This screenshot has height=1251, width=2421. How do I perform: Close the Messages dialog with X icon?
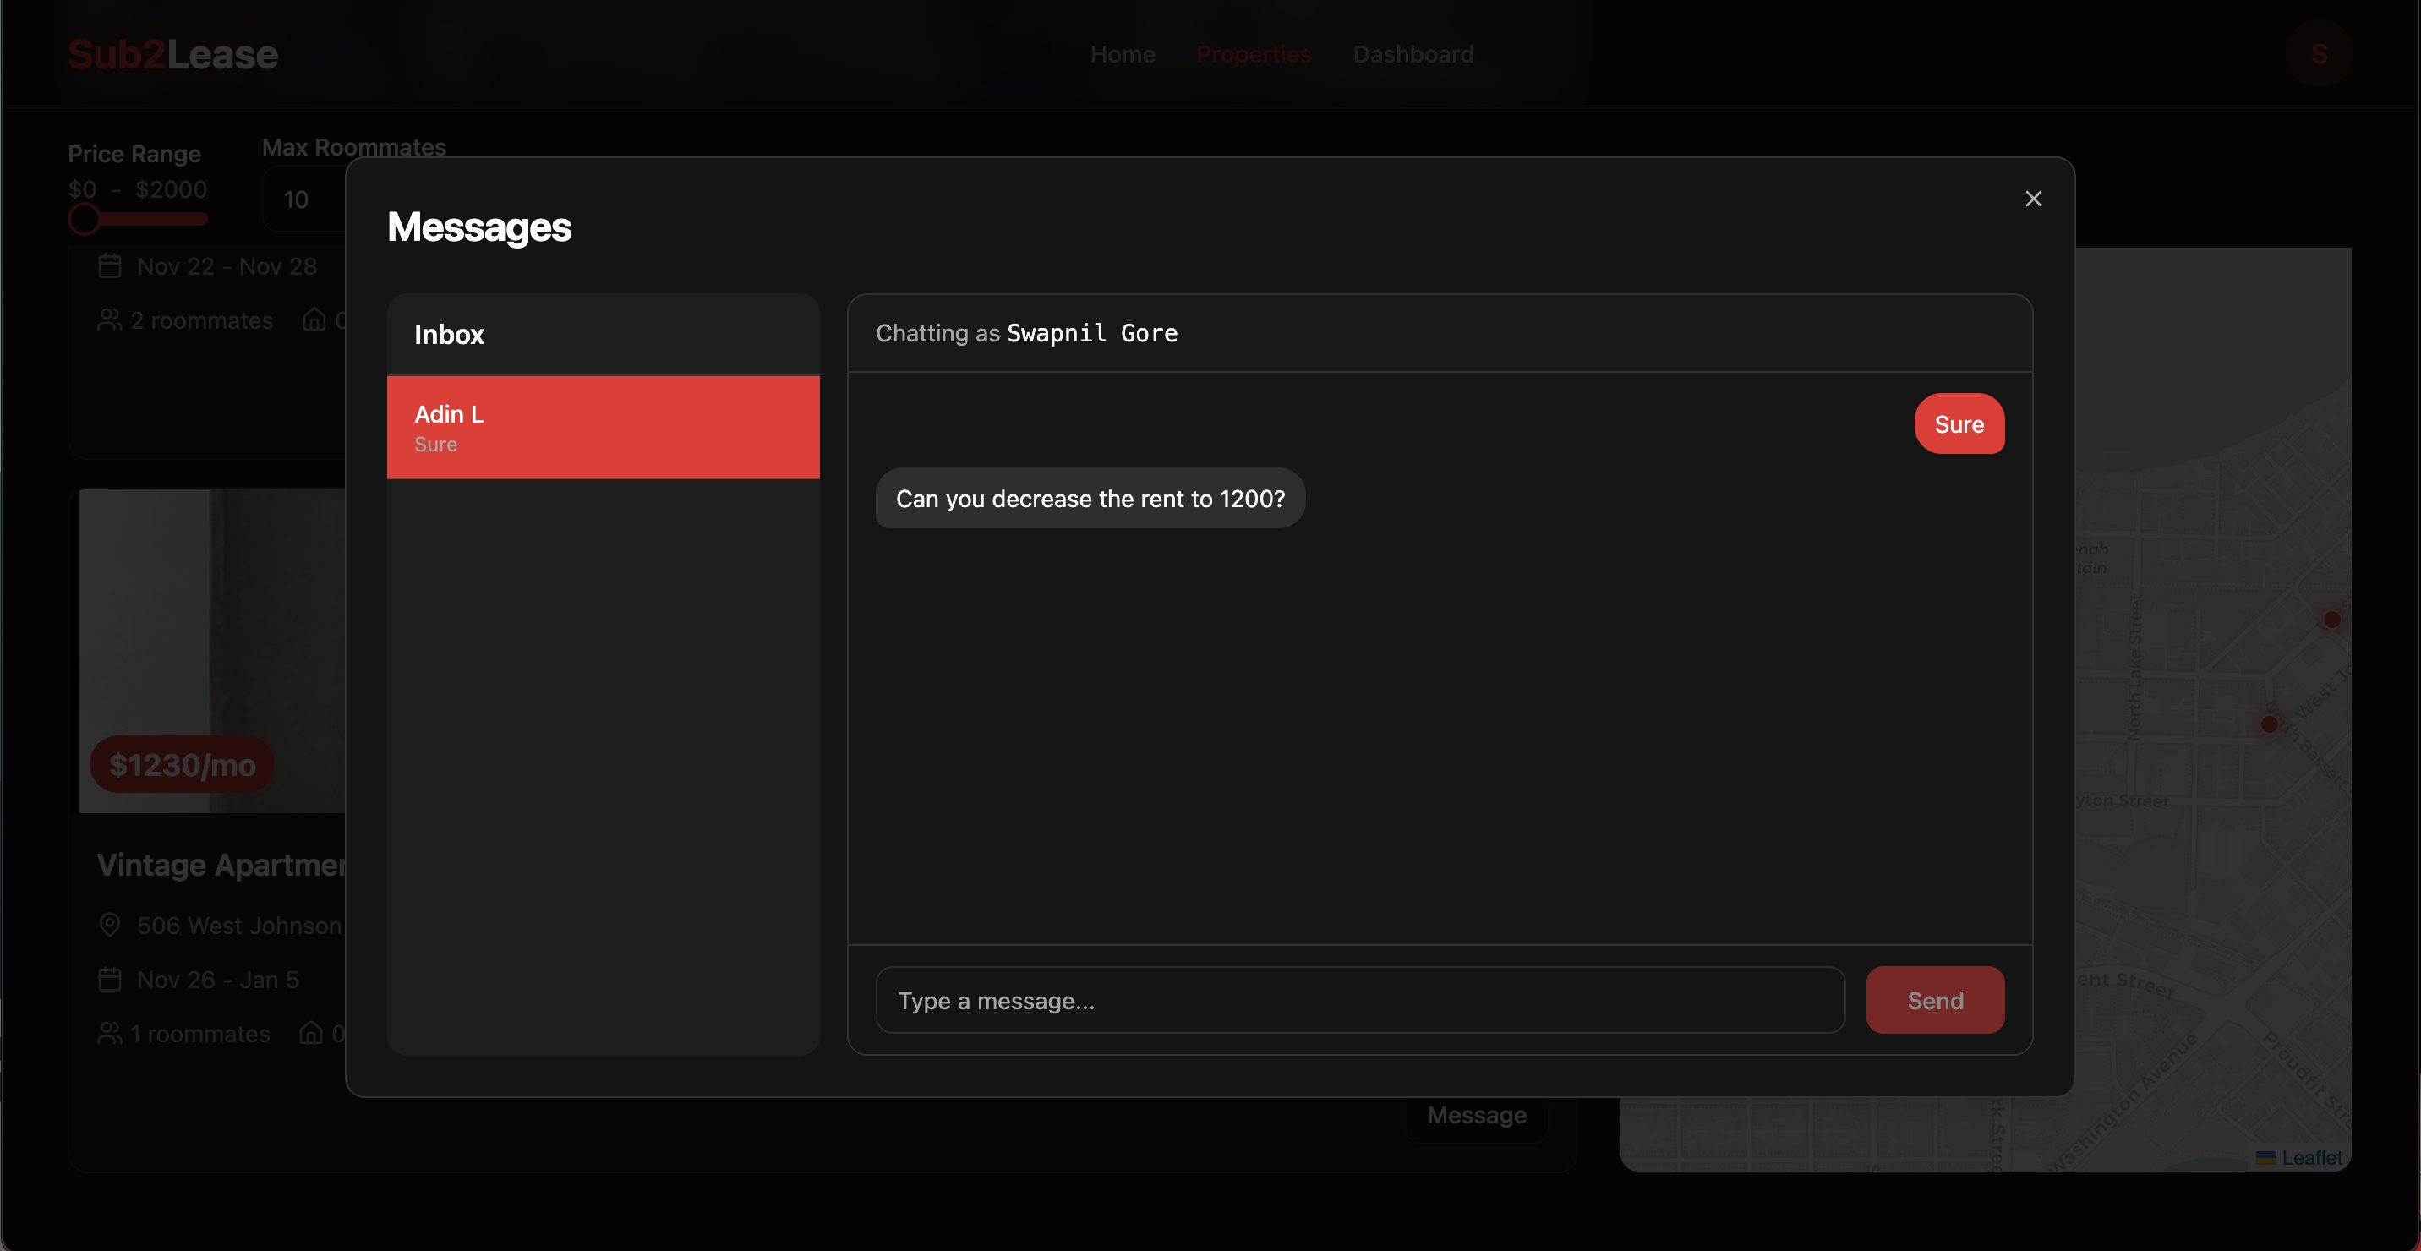[2033, 199]
